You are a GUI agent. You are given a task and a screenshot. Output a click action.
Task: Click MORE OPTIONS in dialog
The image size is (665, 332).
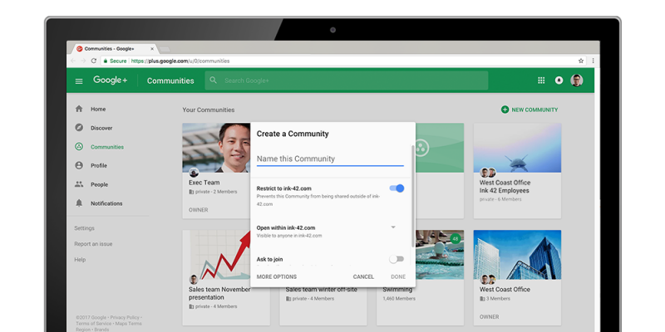277,277
